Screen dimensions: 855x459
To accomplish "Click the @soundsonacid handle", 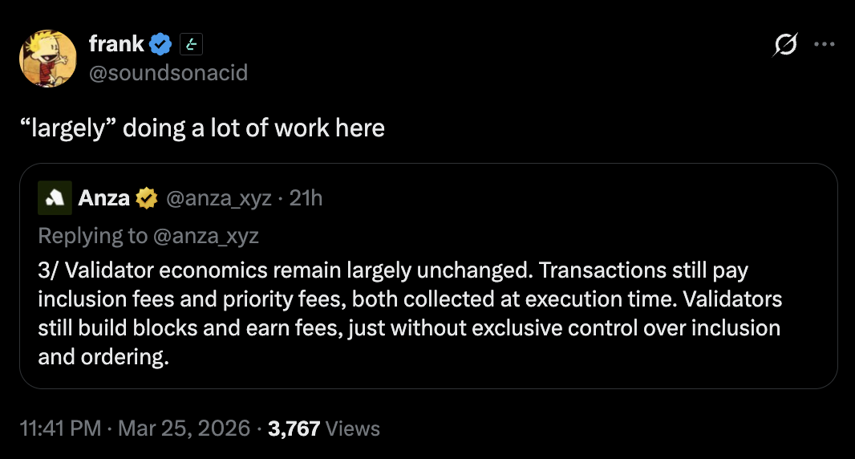I will [x=168, y=73].
